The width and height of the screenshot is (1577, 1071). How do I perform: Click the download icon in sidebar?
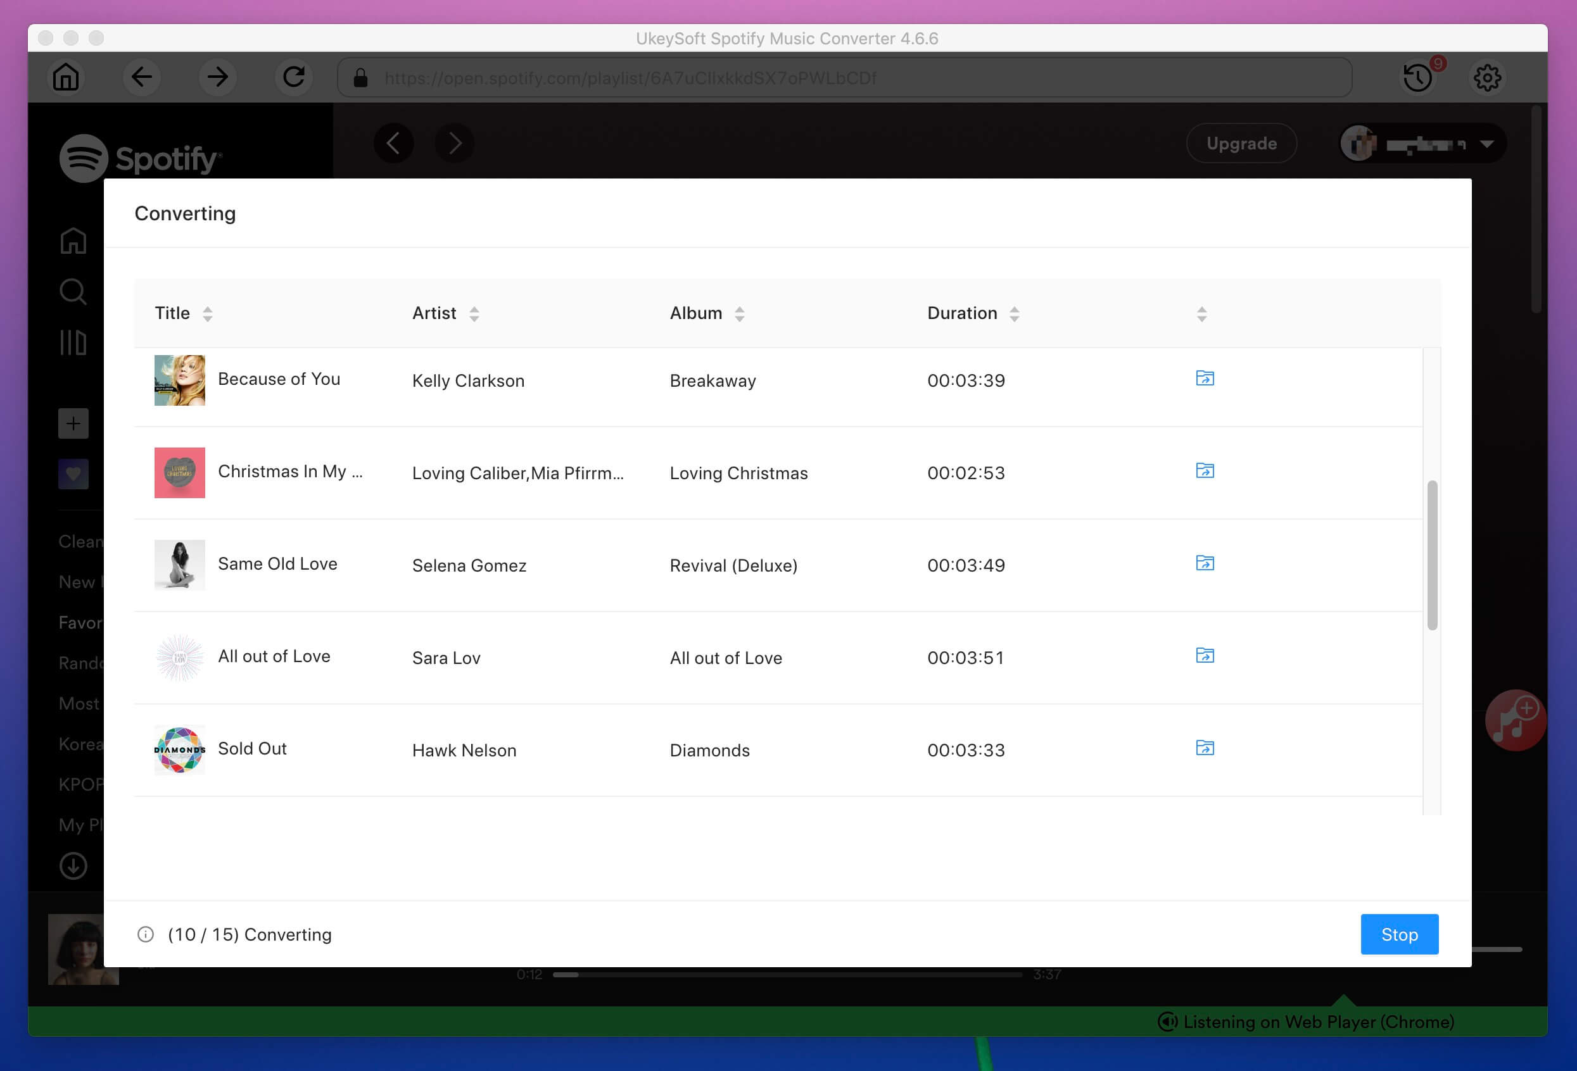click(x=73, y=865)
